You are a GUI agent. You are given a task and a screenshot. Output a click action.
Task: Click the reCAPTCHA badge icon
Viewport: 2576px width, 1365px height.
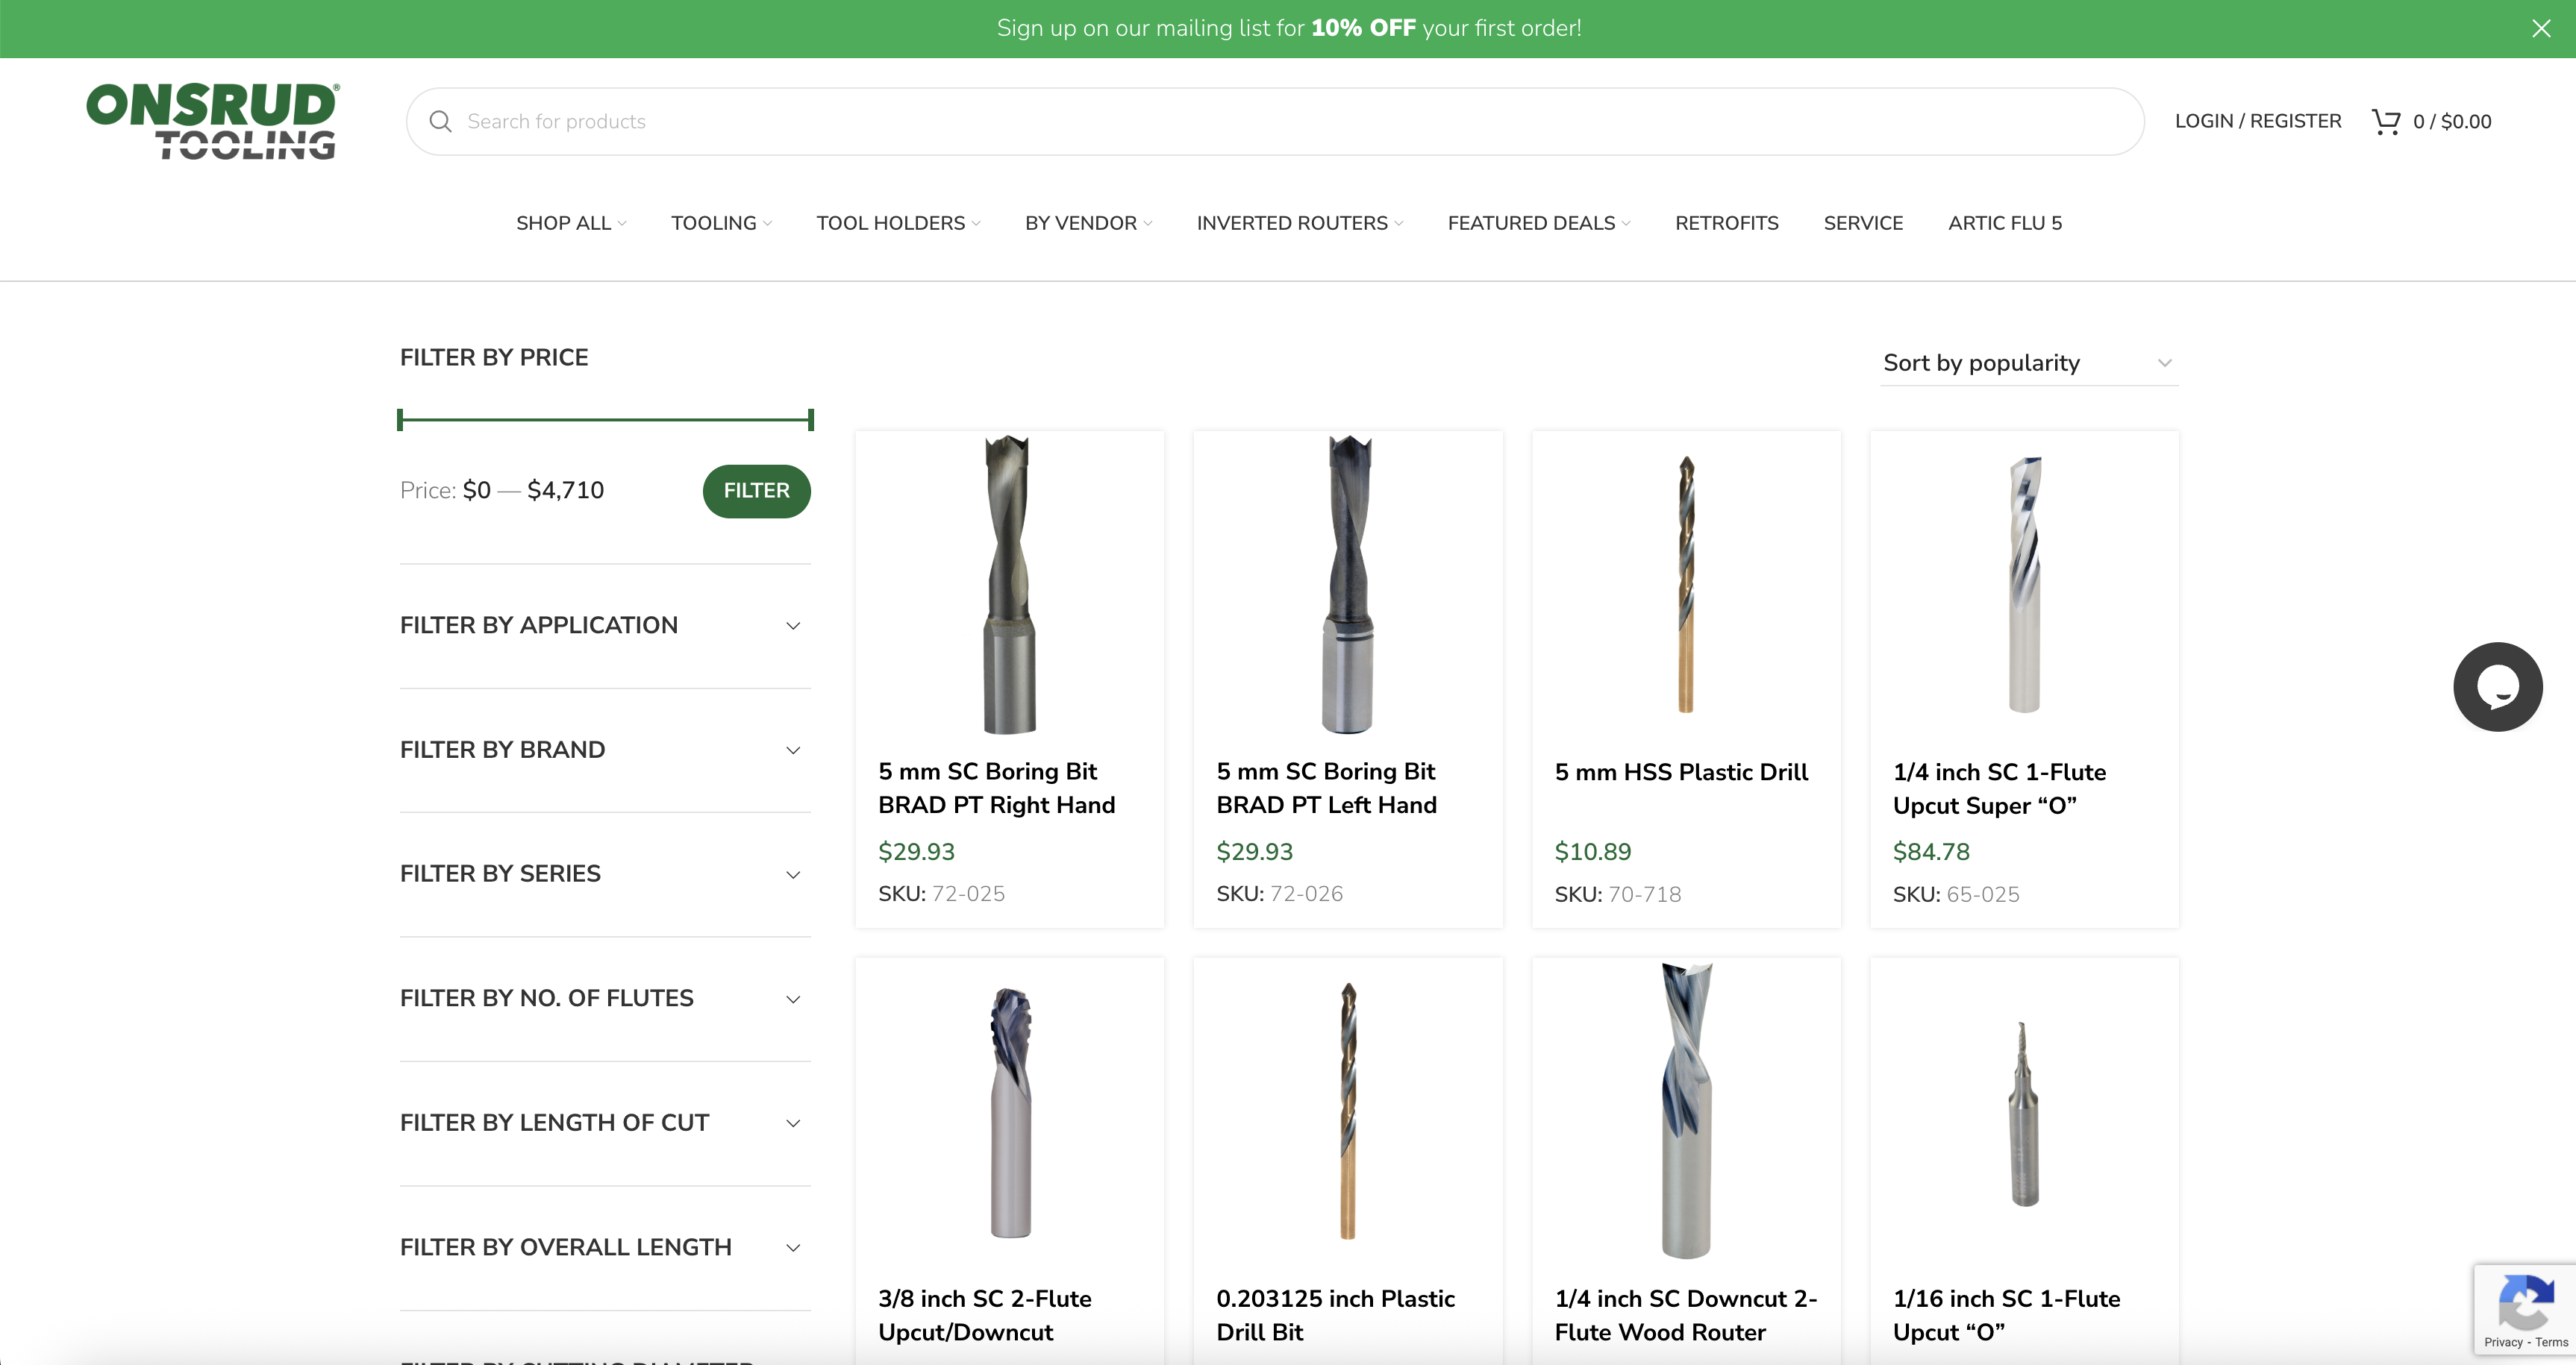pyautogui.click(x=2525, y=1302)
